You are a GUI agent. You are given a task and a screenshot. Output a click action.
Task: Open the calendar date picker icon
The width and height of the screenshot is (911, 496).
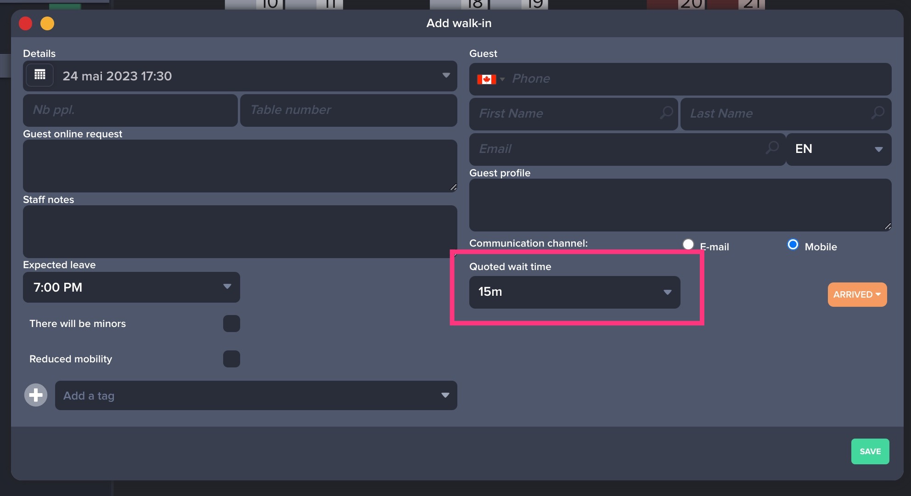pos(39,75)
